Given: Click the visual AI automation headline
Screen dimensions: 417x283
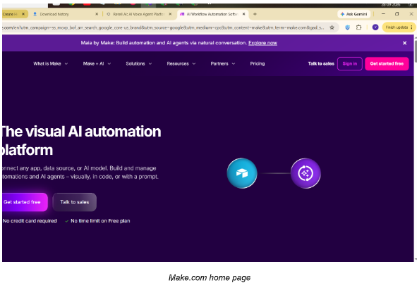Looking at the screenshot, I should click(81, 141).
